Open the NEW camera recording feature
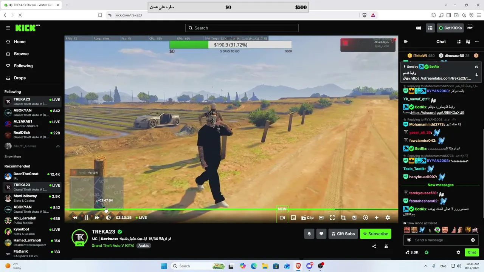The height and width of the screenshot is (272, 484). (x=282, y=218)
